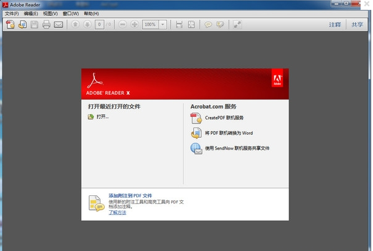Image resolution: width=373 pixels, height=251 pixels.
Task: Select the sticky note comment tool
Action: [208, 25]
